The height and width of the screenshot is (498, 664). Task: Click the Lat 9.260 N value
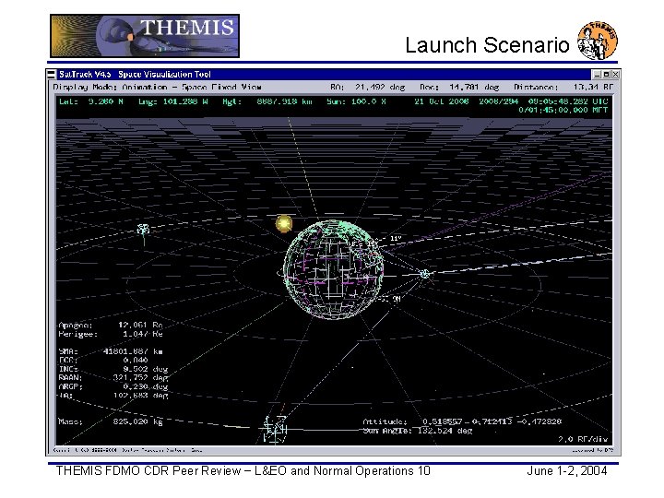(x=91, y=101)
